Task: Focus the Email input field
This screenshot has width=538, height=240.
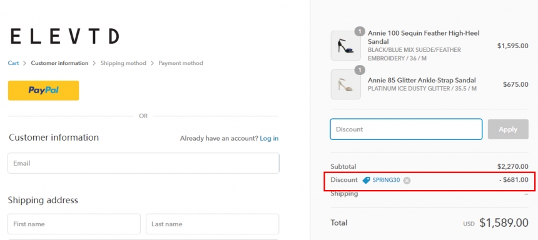Action: [x=143, y=163]
